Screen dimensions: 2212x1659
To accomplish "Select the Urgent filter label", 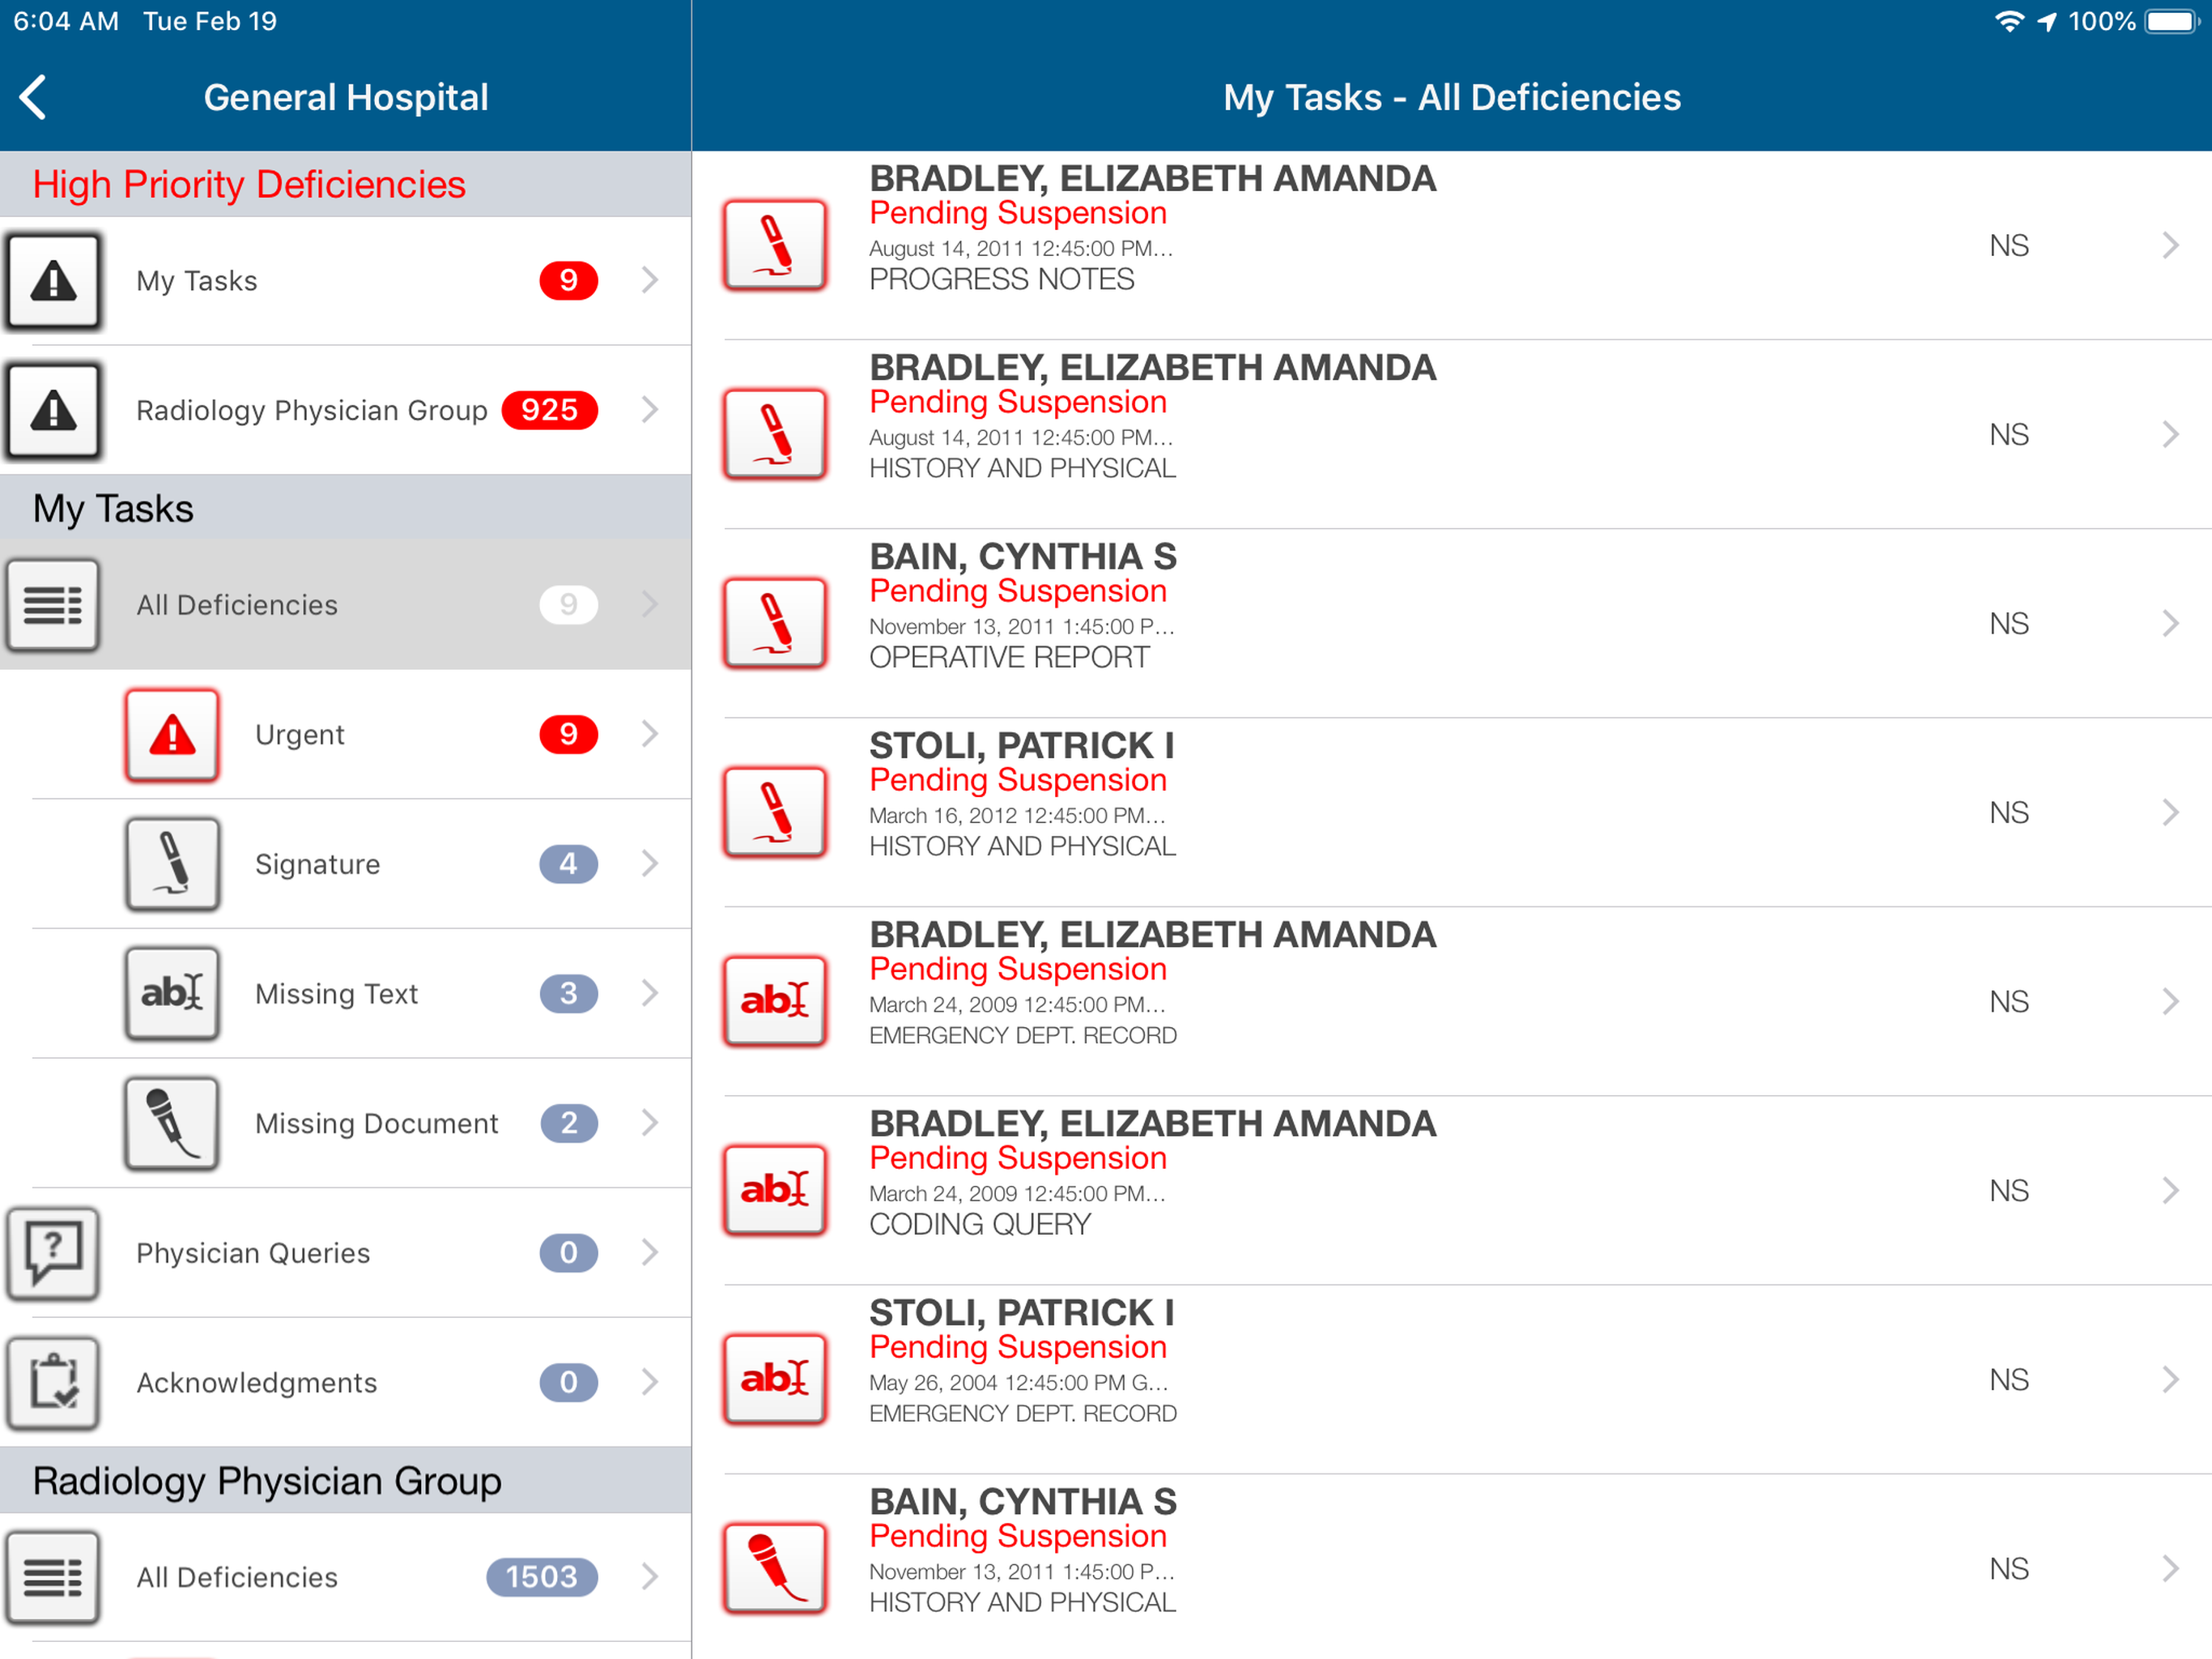I will tap(300, 735).
